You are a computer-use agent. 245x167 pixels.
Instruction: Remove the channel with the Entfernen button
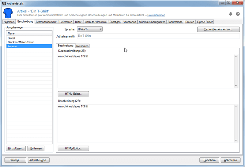coord(36,148)
